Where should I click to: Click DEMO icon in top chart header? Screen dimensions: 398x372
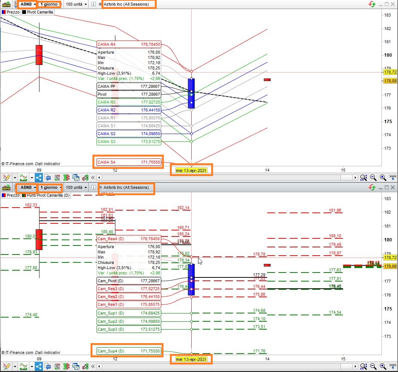tap(6, 4)
